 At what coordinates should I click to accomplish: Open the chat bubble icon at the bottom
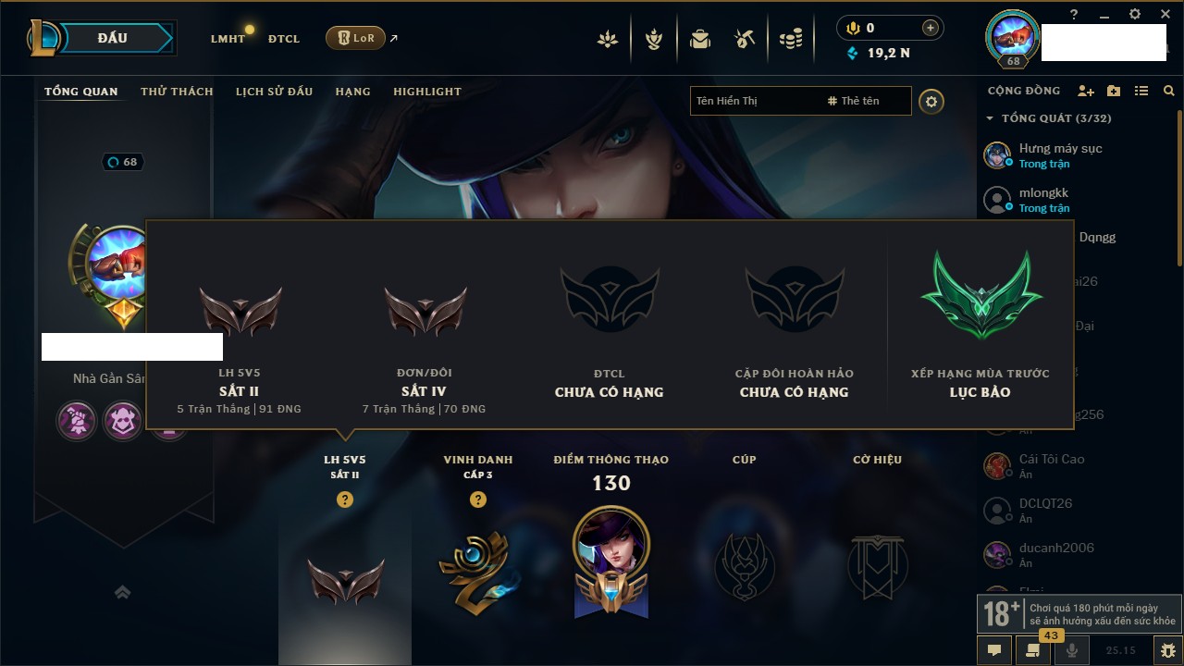point(994,650)
